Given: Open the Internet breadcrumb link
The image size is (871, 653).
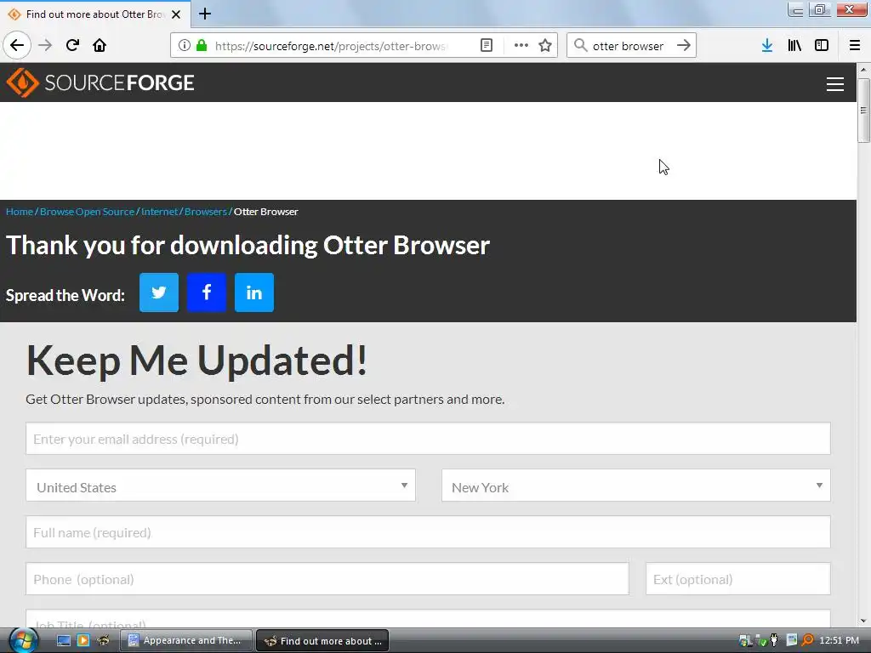Looking at the screenshot, I should click(159, 212).
